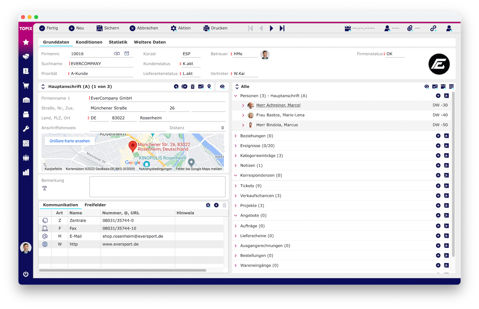Image resolution: width=479 pixels, height=309 pixels.
Task: Toggle the eye visibility in Hauptanschrift header
Action: [x=222, y=87]
